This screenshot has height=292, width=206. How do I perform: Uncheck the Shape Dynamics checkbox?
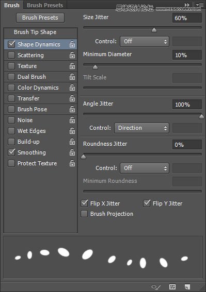pos(11,44)
